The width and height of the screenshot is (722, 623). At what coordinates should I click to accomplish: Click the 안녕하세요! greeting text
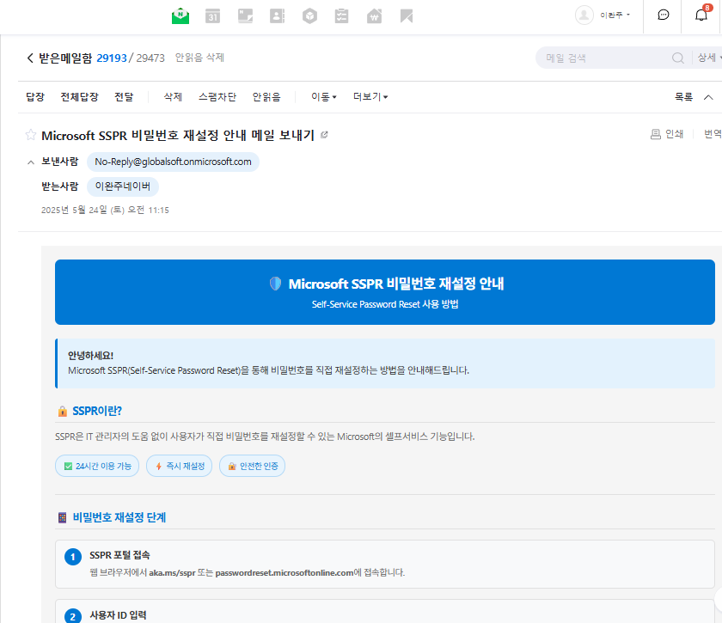(x=91, y=356)
